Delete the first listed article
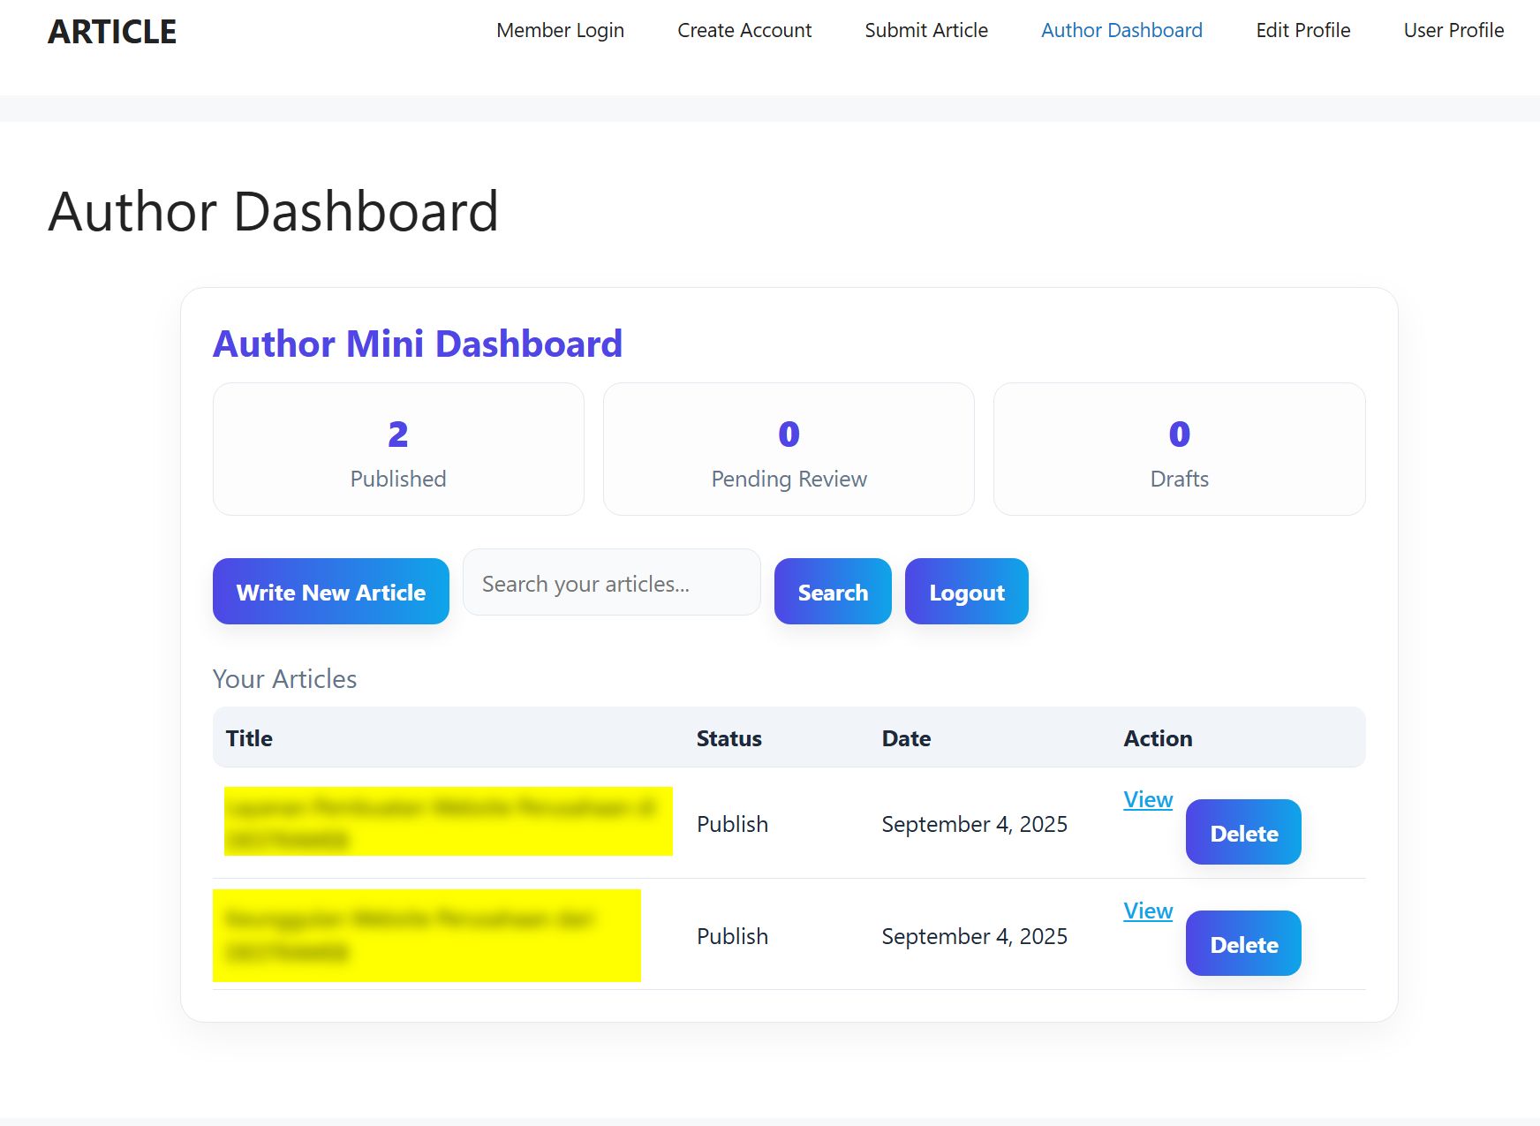 coord(1243,833)
